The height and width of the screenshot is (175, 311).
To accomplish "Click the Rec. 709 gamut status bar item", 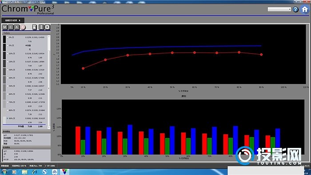I will pos(36,166).
